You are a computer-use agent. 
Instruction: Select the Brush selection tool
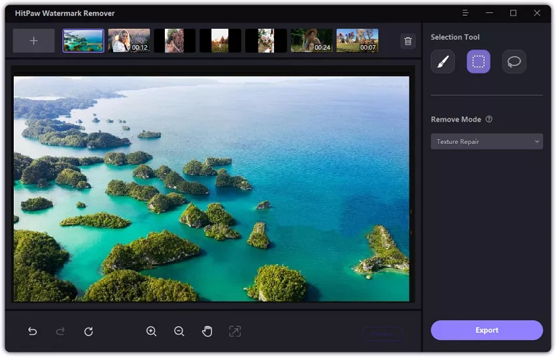click(x=443, y=61)
